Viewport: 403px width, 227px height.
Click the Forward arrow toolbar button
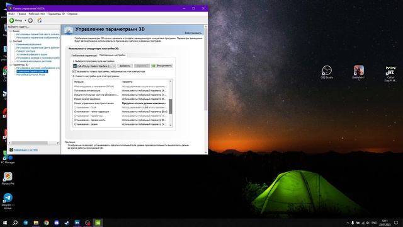[x=30, y=20]
